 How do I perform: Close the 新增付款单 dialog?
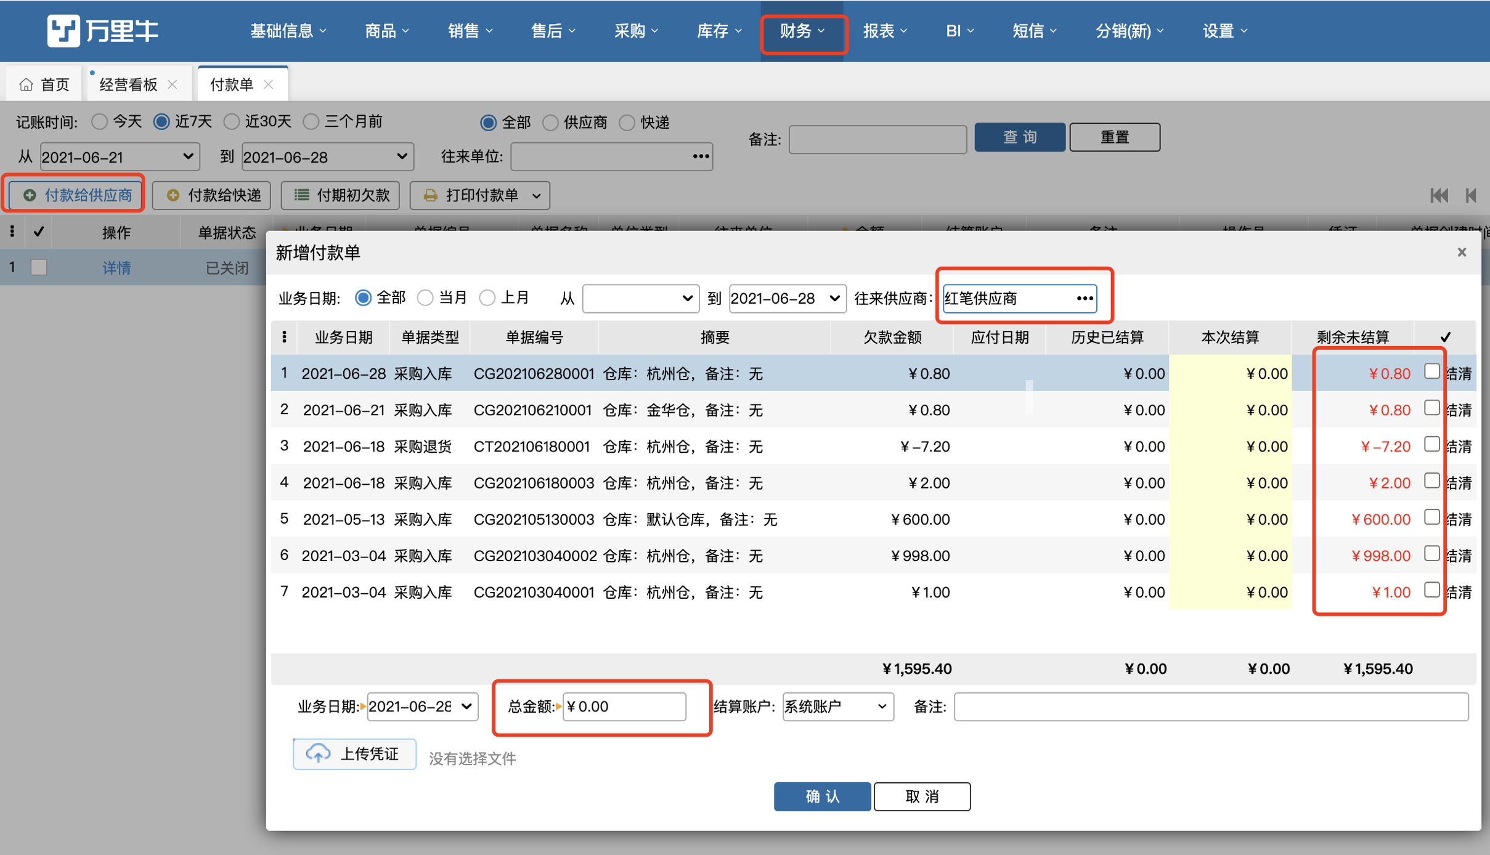1462,252
